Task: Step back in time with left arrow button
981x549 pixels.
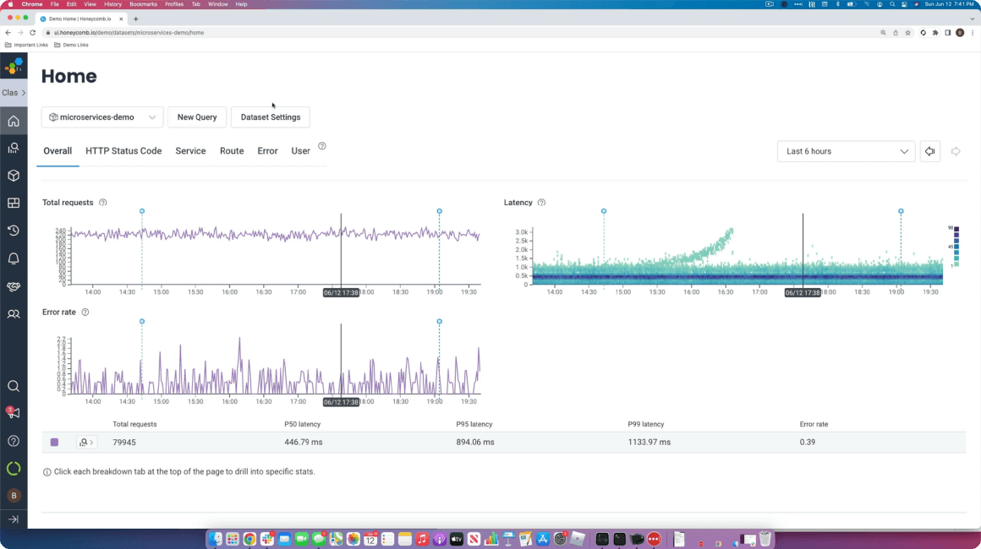Action: pyautogui.click(x=929, y=151)
